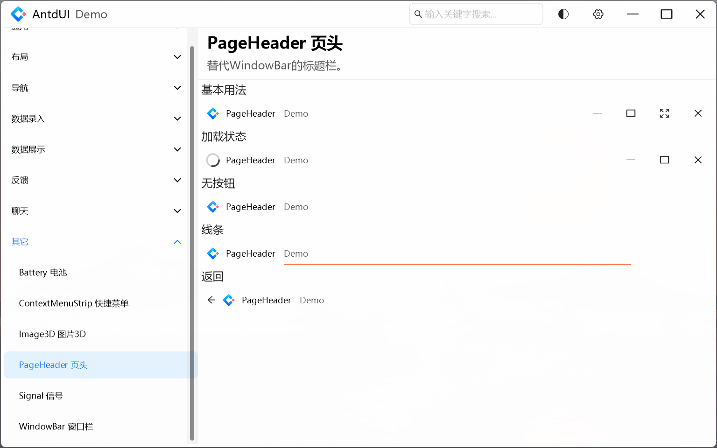Go to Signal 信号 page

pyautogui.click(x=41, y=396)
